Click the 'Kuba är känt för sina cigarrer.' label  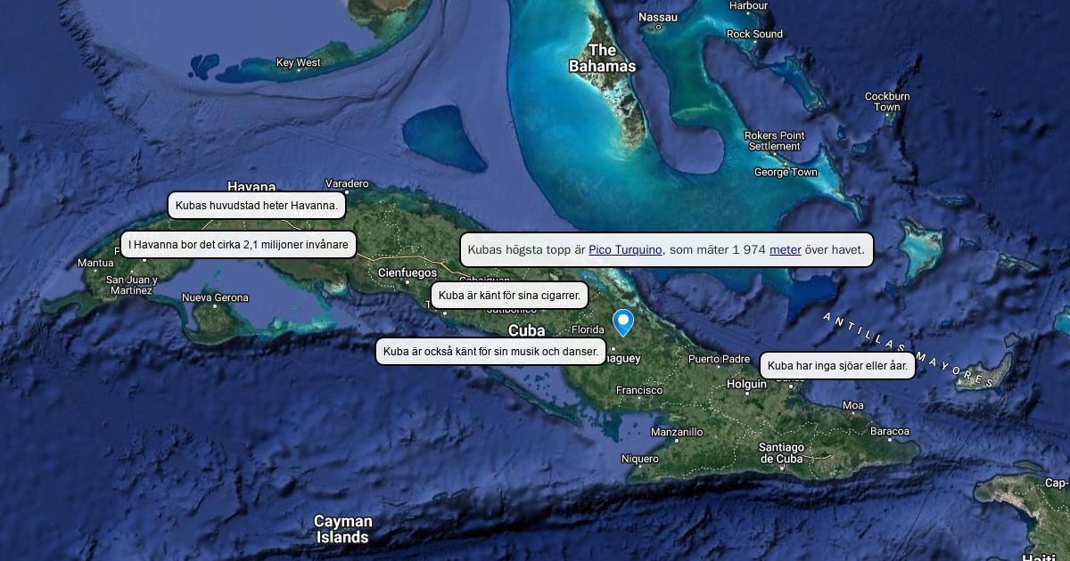(509, 296)
